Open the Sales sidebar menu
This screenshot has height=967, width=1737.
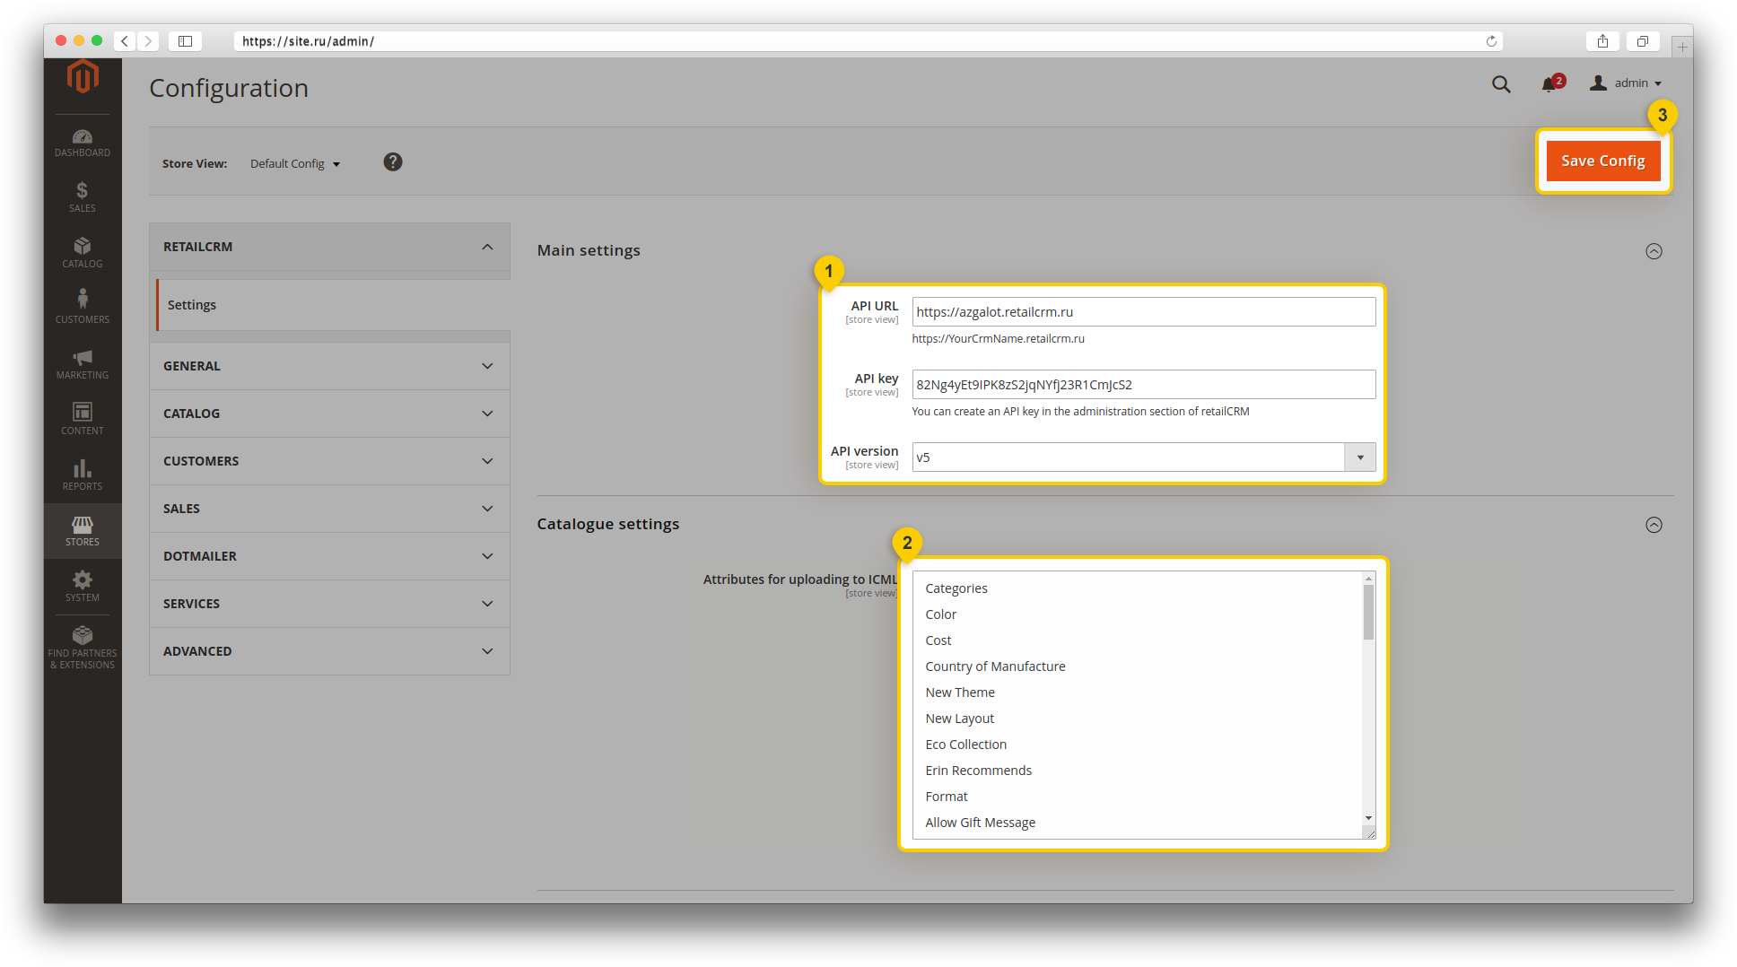tap(83, 196)
